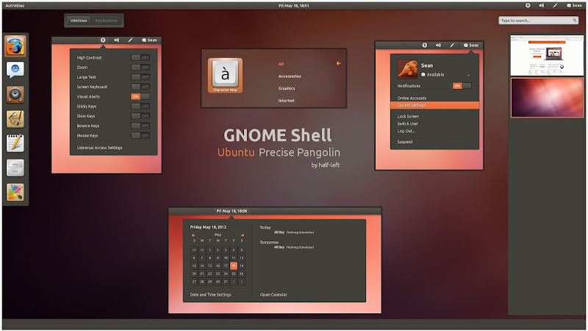Open the Empathy chat icon in dash

click(15, 70)
